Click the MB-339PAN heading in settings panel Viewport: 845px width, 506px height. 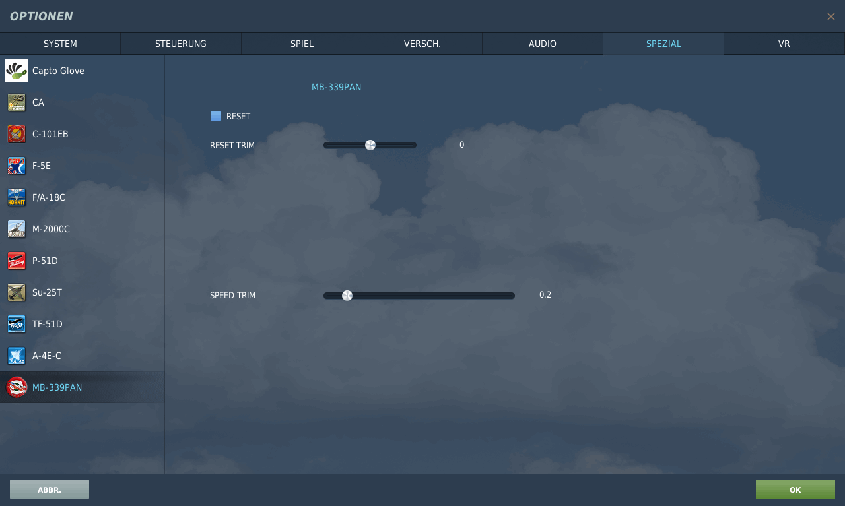336,87
